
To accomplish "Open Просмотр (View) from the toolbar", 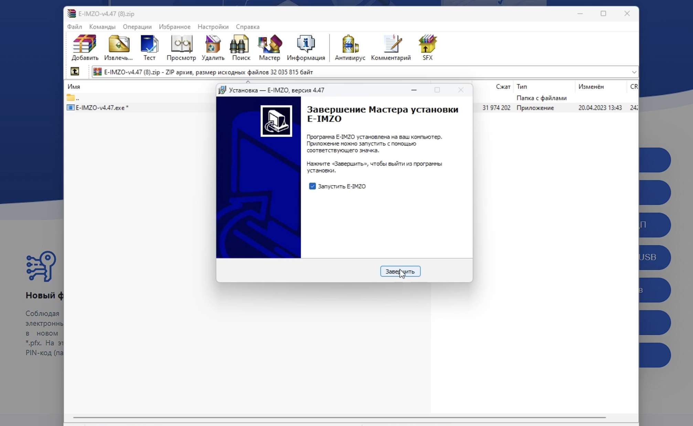I will (181, 47).
